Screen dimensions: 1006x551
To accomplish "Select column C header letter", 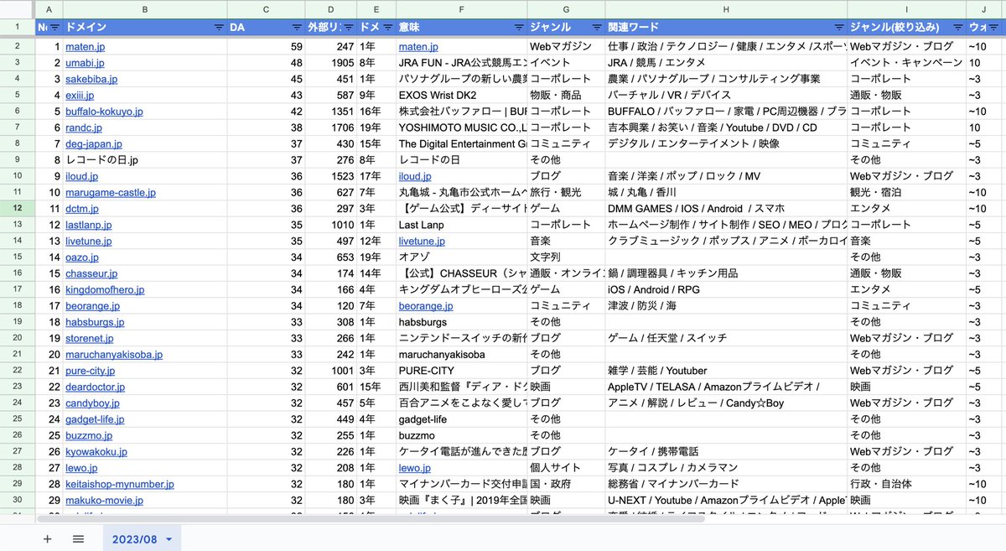I will [x=266, y=9].
